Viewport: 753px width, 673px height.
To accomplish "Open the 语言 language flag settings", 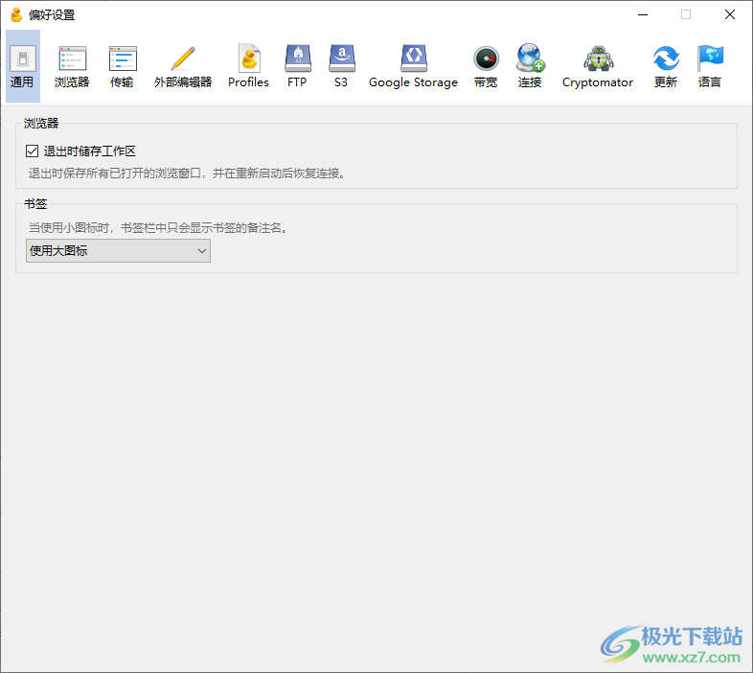I will tap(710, 66).
